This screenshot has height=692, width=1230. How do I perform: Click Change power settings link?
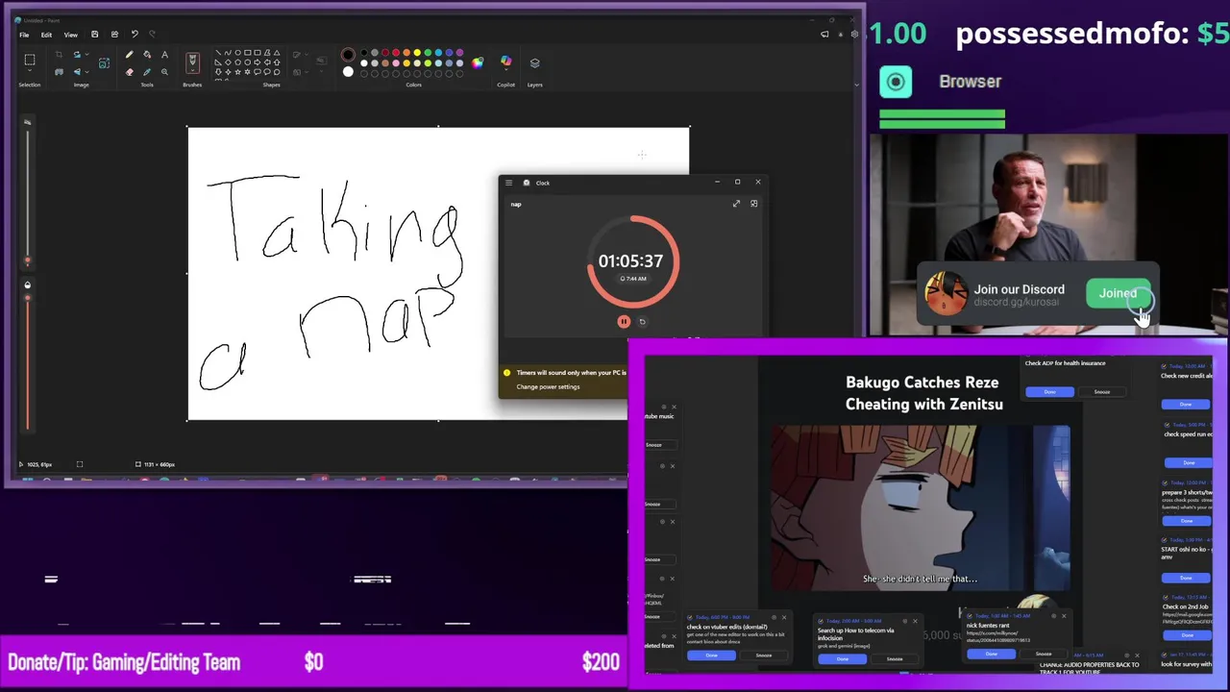(548, 386)
